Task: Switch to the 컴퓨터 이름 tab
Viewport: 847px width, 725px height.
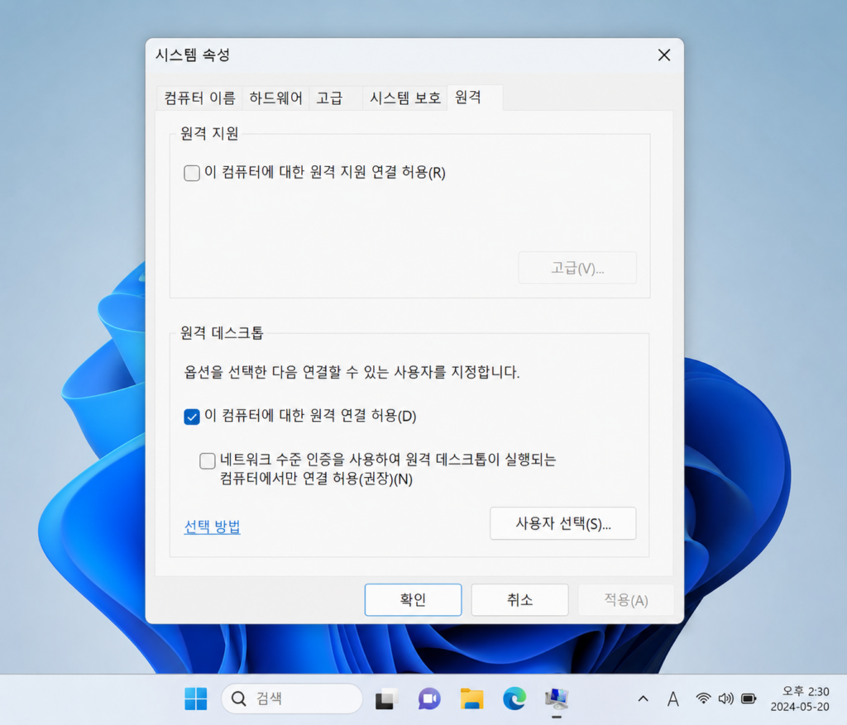Action: click(x=199, y=98)
